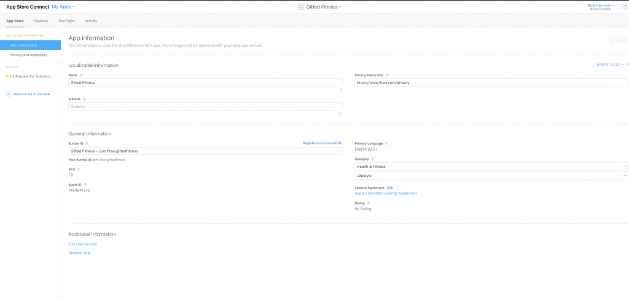Click the plus icon for Version or Platform
The height and width of the screenshot is (300, 629).
click(x=9, y=94)
